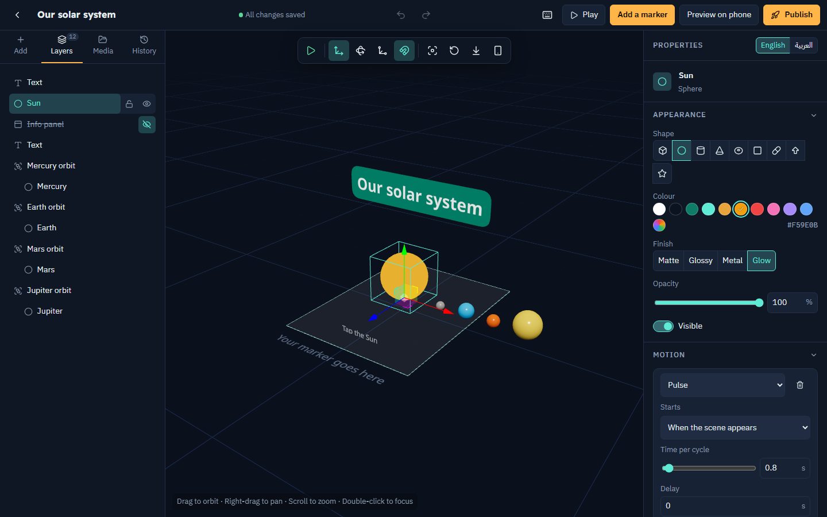Open the custom rainbow colour picker
The width and height of the screenshot is (827, 517).
[659, 225]
